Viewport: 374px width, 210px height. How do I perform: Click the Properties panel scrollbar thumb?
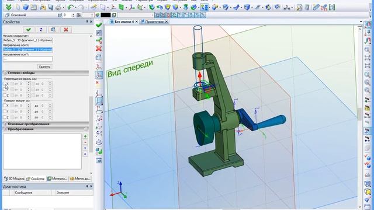tap(91, 124)
